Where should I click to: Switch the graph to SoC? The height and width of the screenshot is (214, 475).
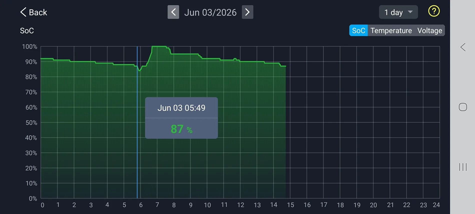[x=358, y=31]
